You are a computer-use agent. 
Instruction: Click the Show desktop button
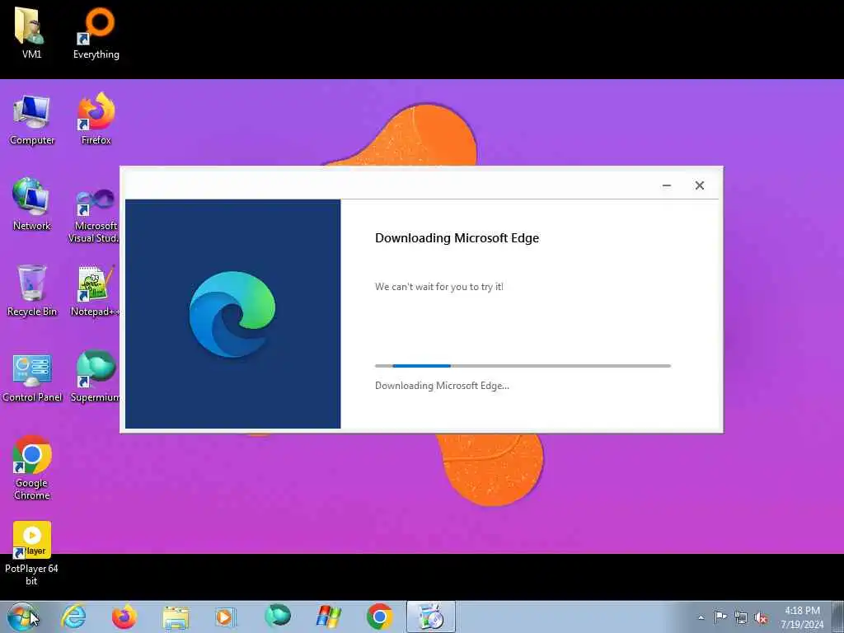tap(838, 617)
